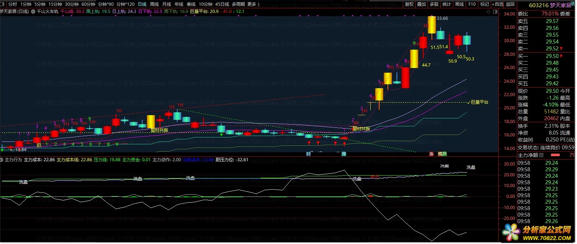Expand the 主力行为 indicator panel arrow
The image size is (577, 244).
tap(2, 159)
